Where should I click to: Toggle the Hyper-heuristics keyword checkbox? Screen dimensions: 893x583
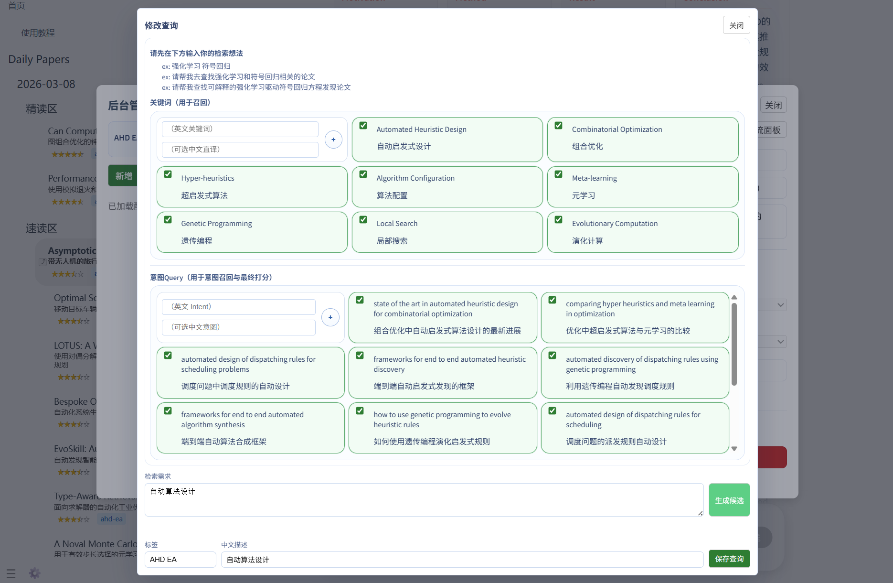click(x=168, y=174)
